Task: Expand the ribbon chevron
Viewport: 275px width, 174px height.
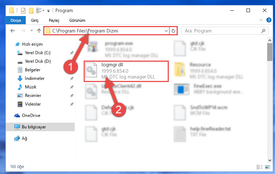Action: click(261, 20)
